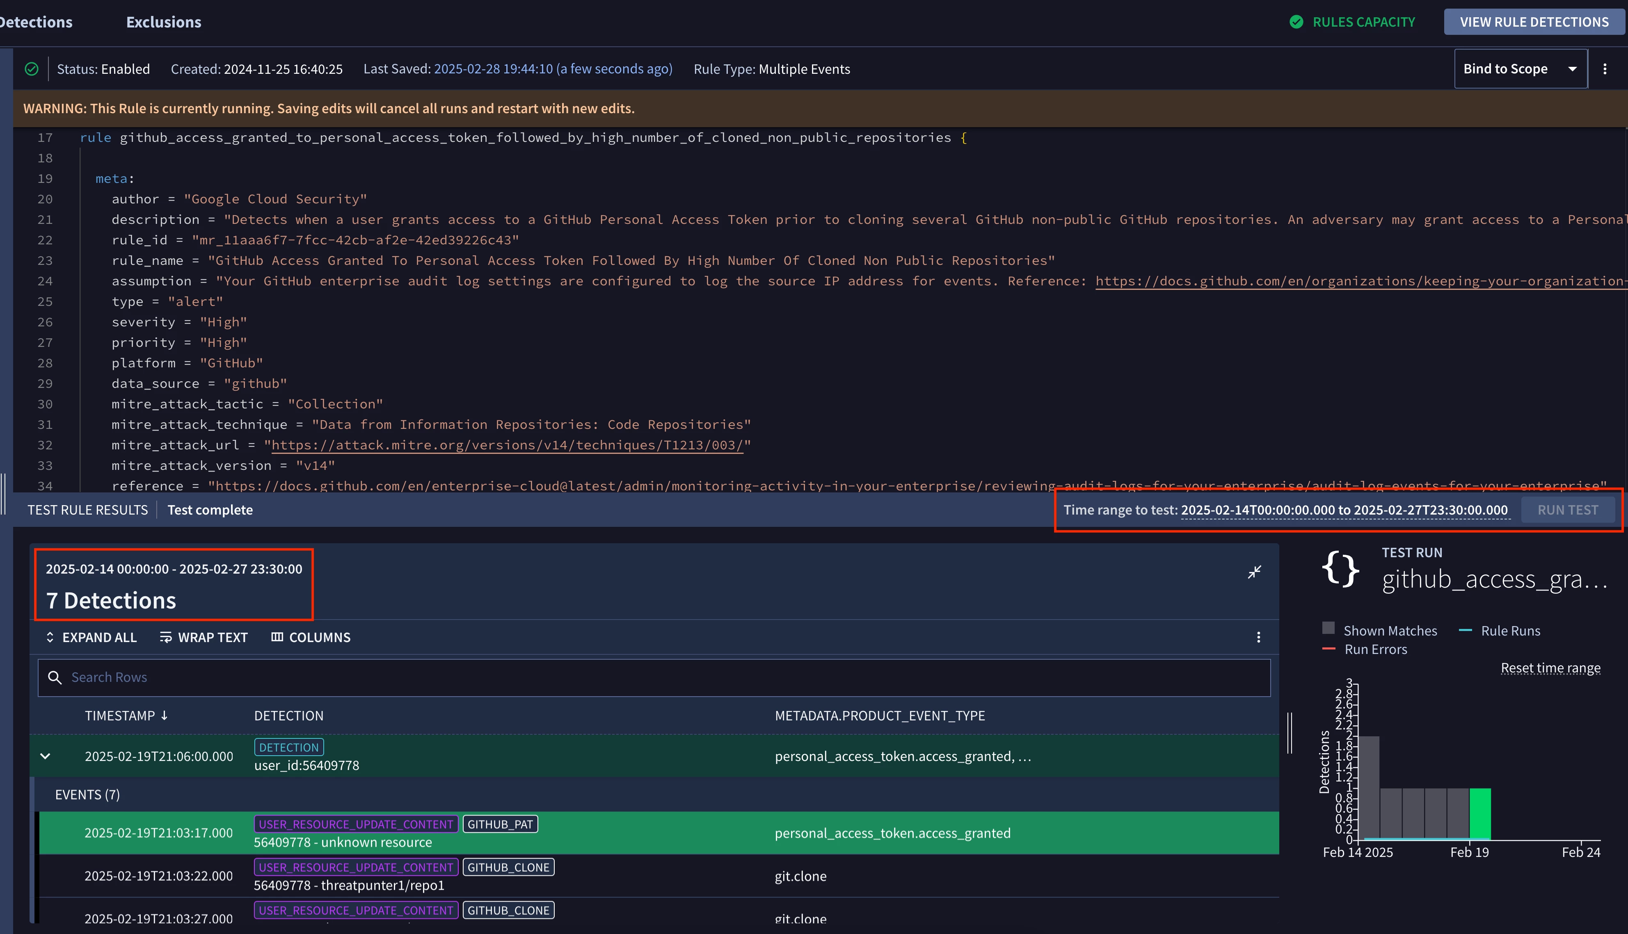This screenshot has width=1628, height=934.
Task: Click the Rules Capacity green checkmark
Action: pos(1296,23)
